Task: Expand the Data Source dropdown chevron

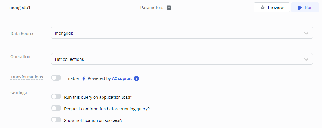Action: coord(306,33)
